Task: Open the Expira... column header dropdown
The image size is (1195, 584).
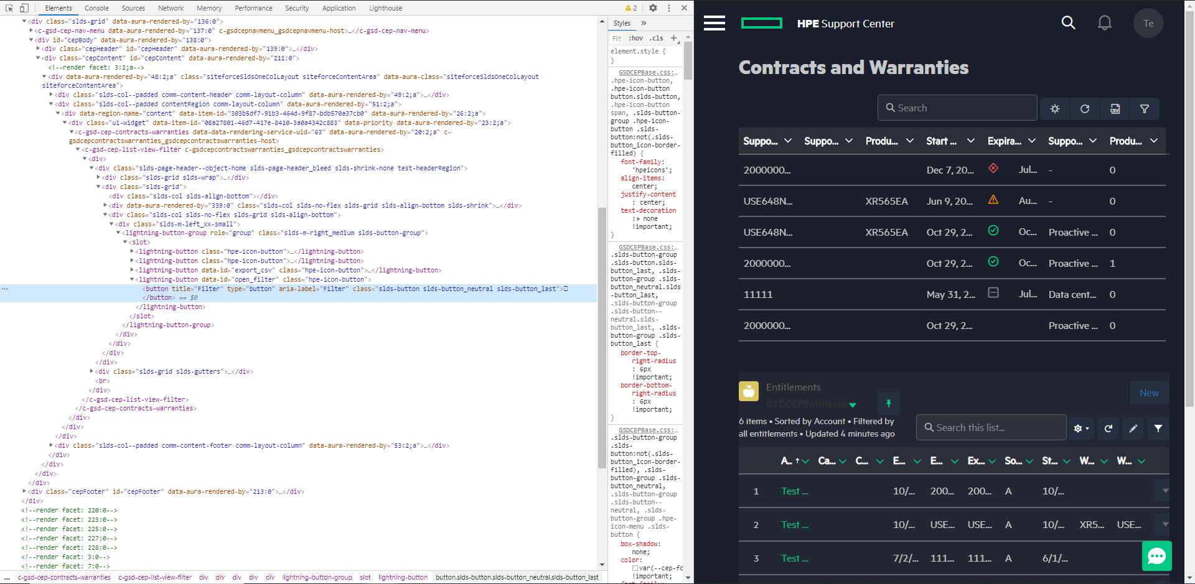Action: coord(1031,141)
